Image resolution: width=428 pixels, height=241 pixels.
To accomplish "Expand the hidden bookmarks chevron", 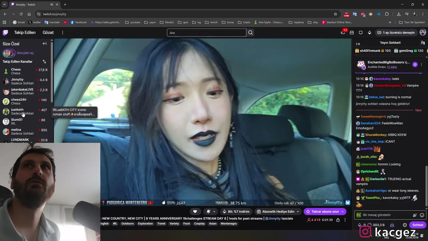I will pos(390,22).
